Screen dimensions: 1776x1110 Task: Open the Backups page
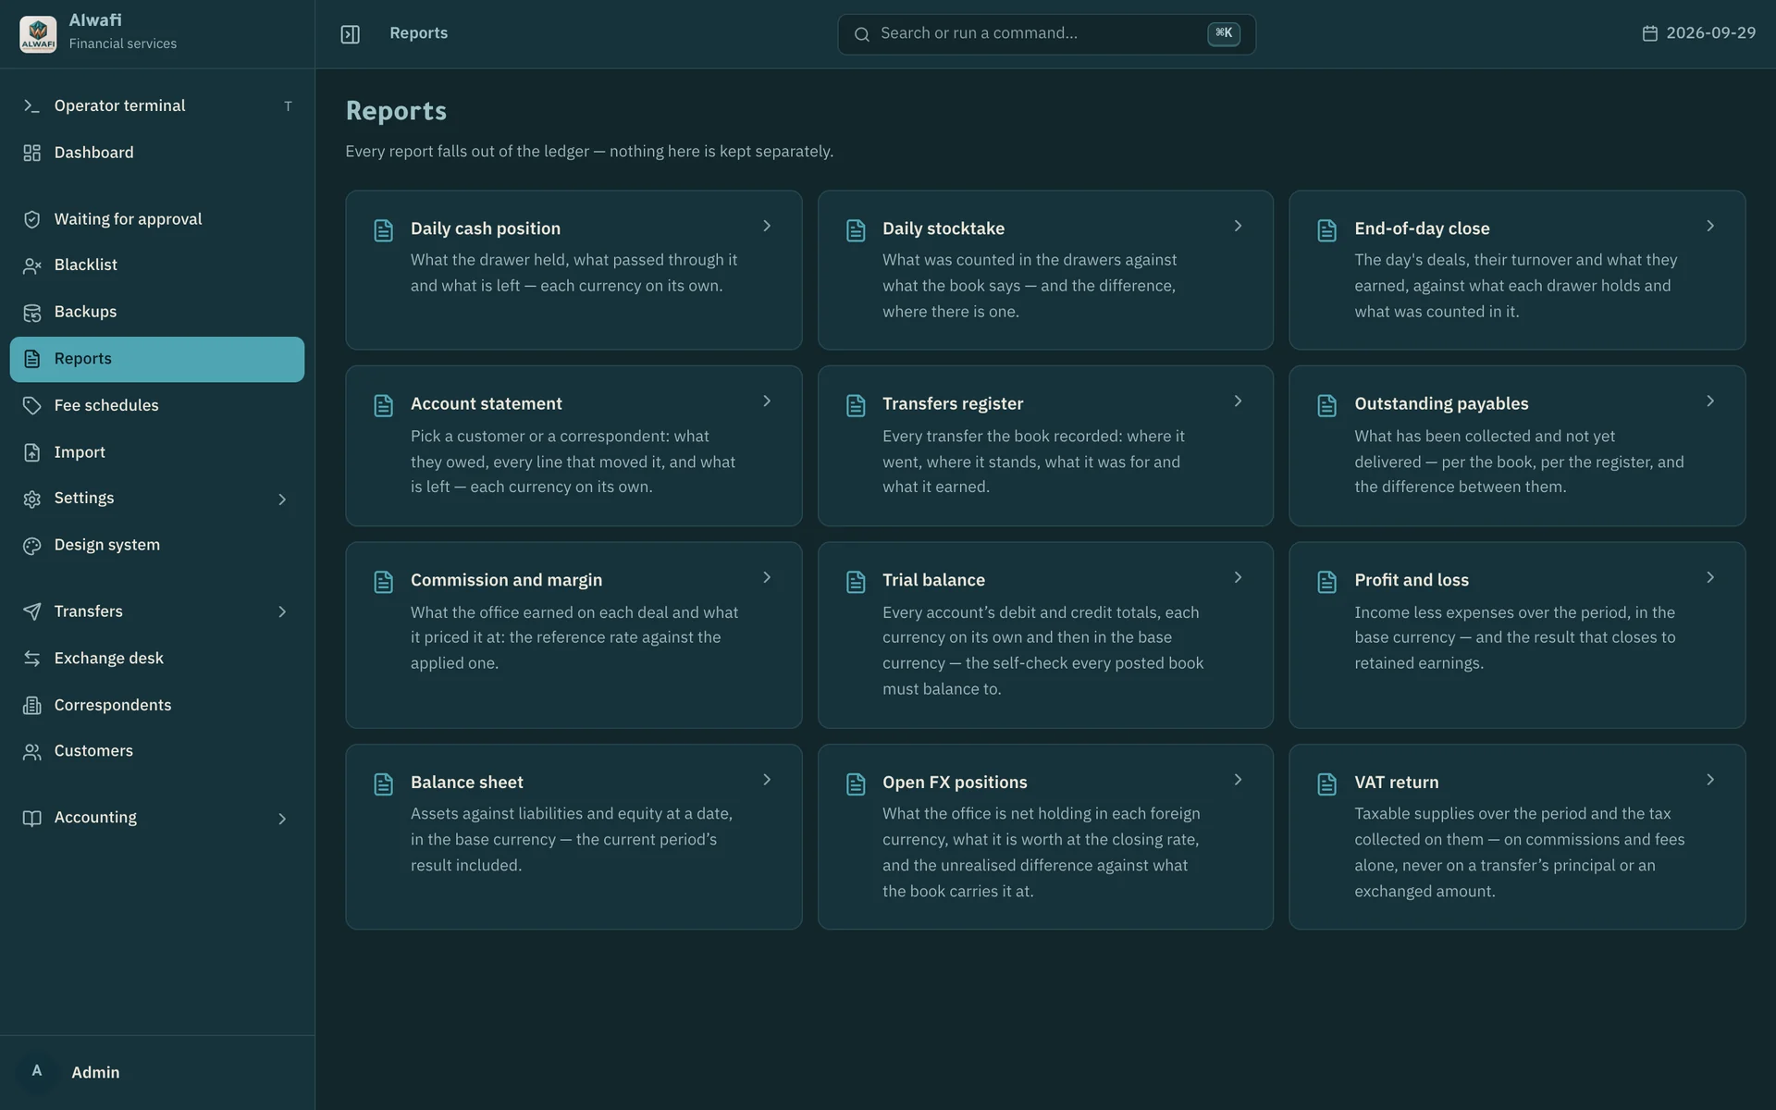[157, 313]
